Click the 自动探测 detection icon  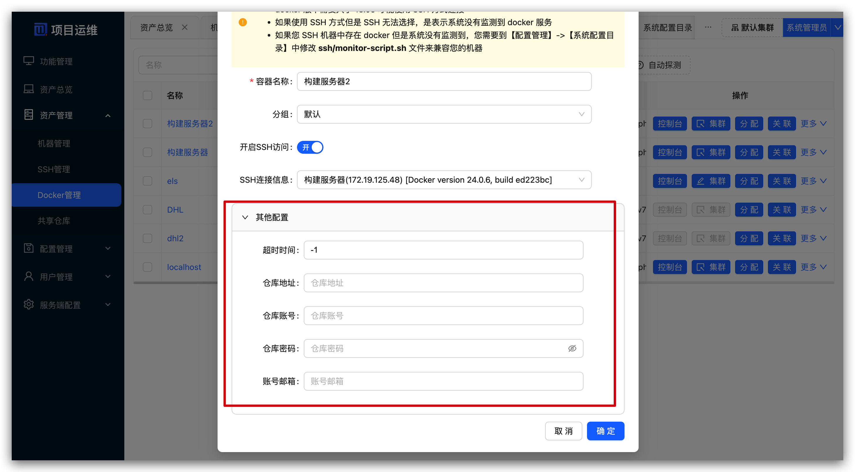coord(640,65)
